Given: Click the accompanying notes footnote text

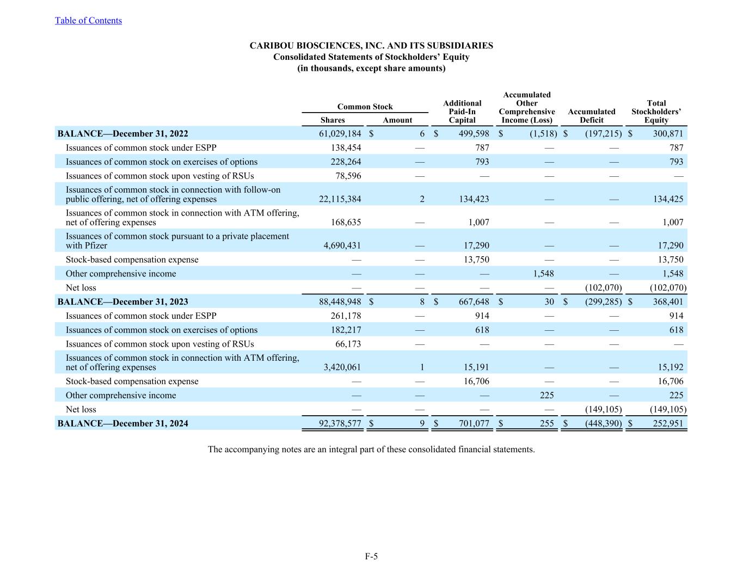Looking at the screenshot, I should 371,449.
